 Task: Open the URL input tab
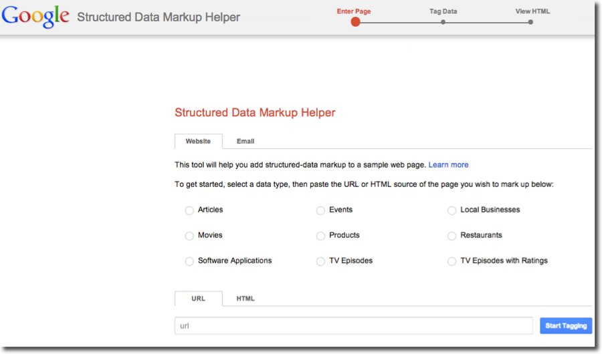coord(199,299)
